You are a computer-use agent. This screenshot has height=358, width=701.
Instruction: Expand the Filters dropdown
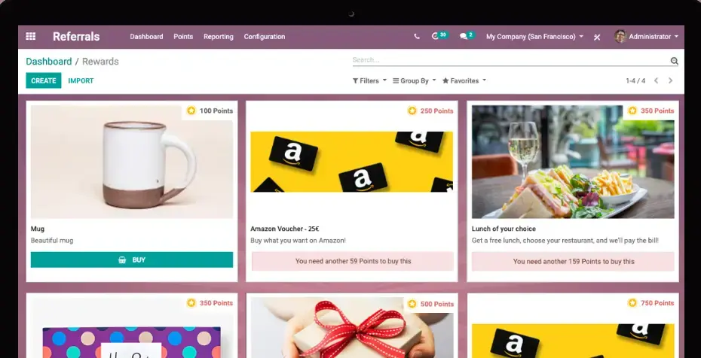[x=369, y=80]
